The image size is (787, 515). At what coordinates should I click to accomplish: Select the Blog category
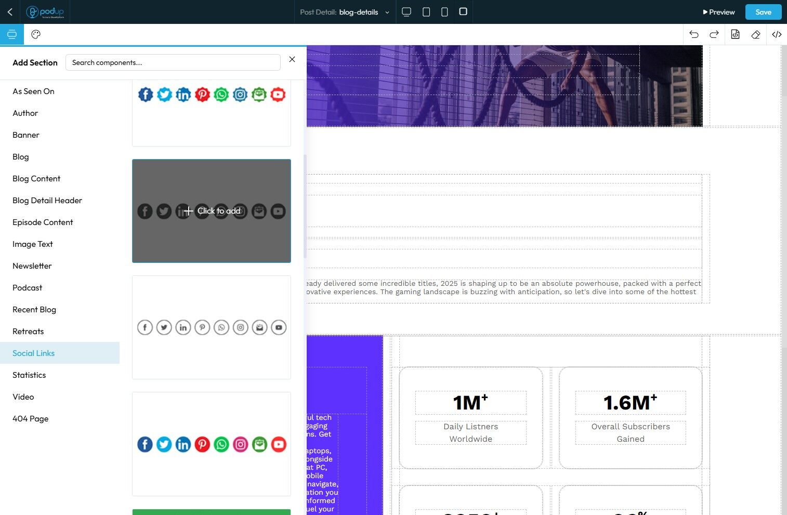point(60,156)
